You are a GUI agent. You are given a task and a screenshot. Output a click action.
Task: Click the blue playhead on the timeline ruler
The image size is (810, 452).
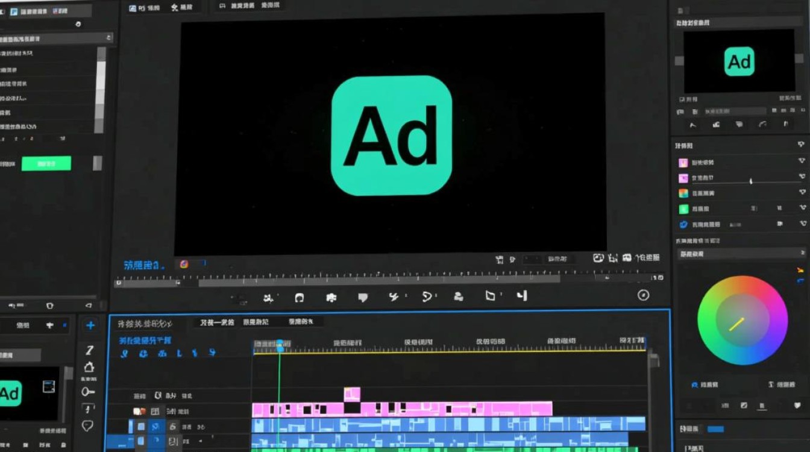[280, 345]
